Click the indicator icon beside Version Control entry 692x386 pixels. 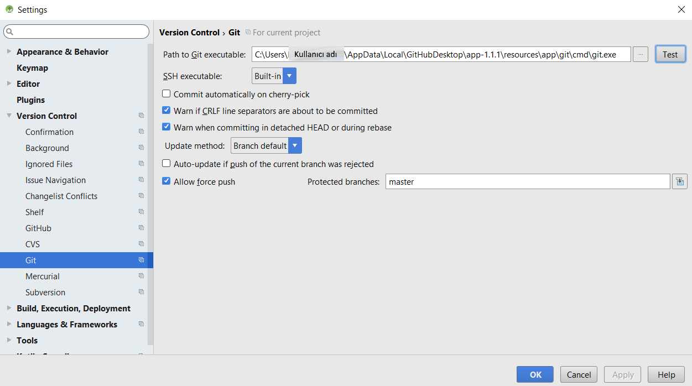pos(142,116)
